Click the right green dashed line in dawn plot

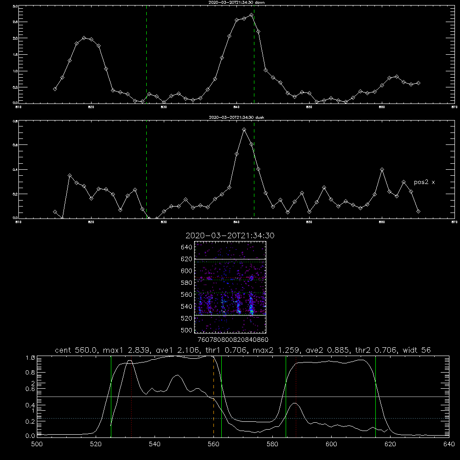(254, 55)
